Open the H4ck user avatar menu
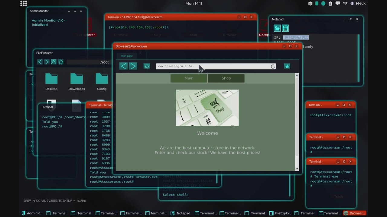 click(352, 4)
